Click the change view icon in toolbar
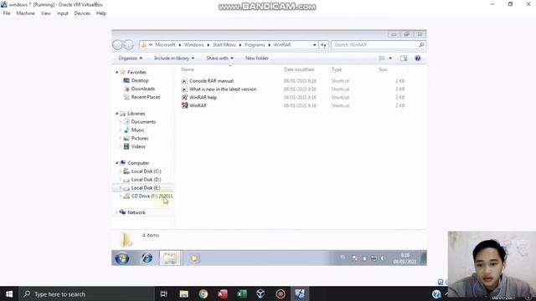The image size is (536, 301). (x=382, y=59)
